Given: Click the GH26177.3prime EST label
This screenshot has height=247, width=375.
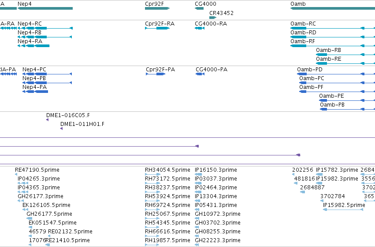Looking at the screenshot, I should pyautogui.click(x=41, y=196).
